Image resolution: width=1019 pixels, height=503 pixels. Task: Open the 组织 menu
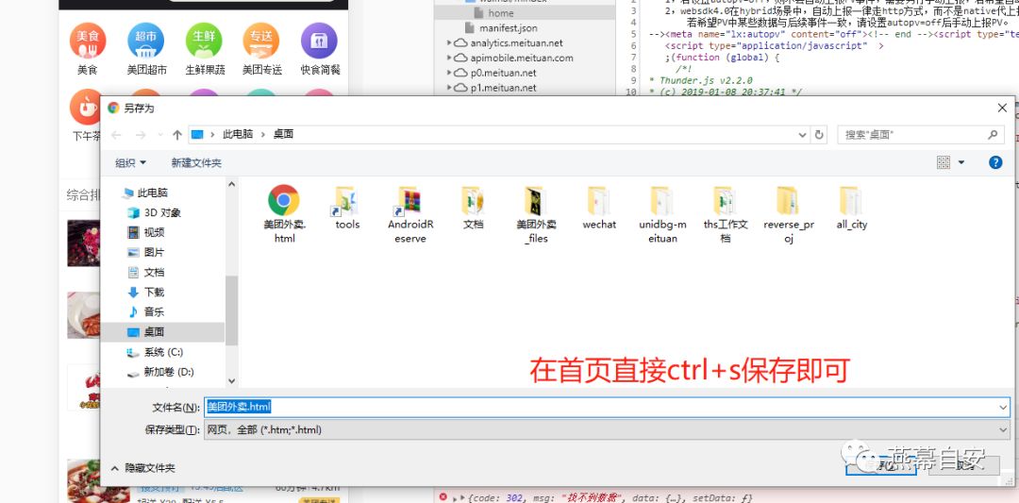pyautogui.click(x=130, y=162)
